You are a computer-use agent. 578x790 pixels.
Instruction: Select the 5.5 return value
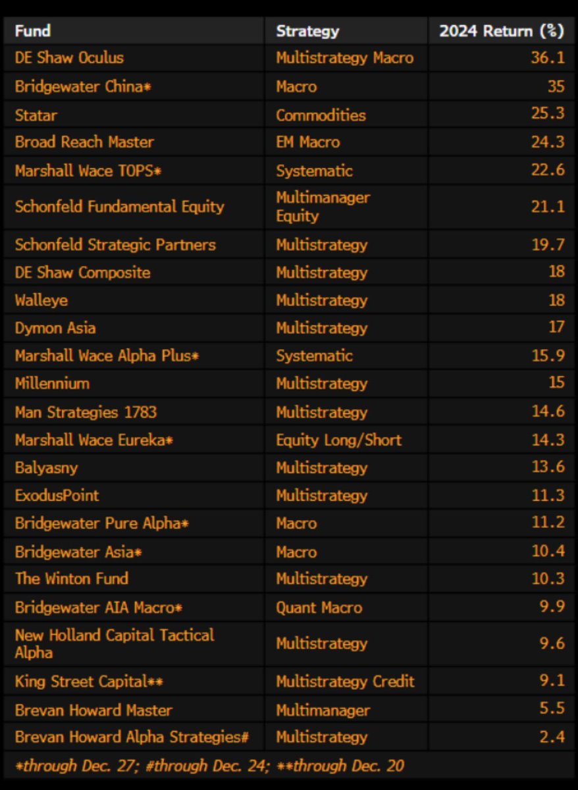click(x=552, y=710)
